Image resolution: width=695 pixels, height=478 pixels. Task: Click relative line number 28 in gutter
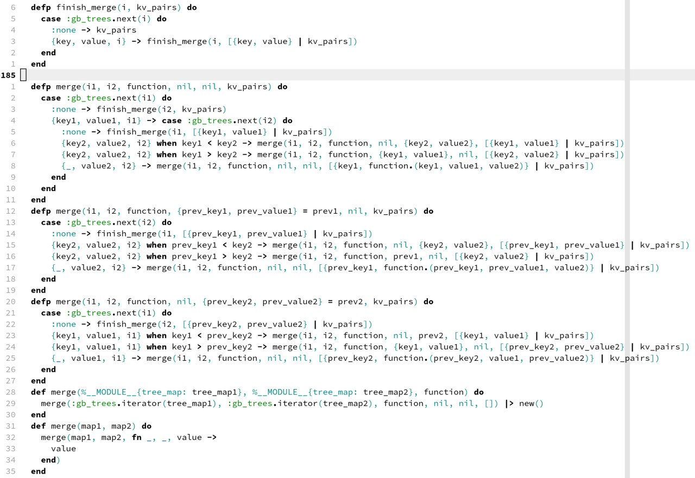coord(11,392)
